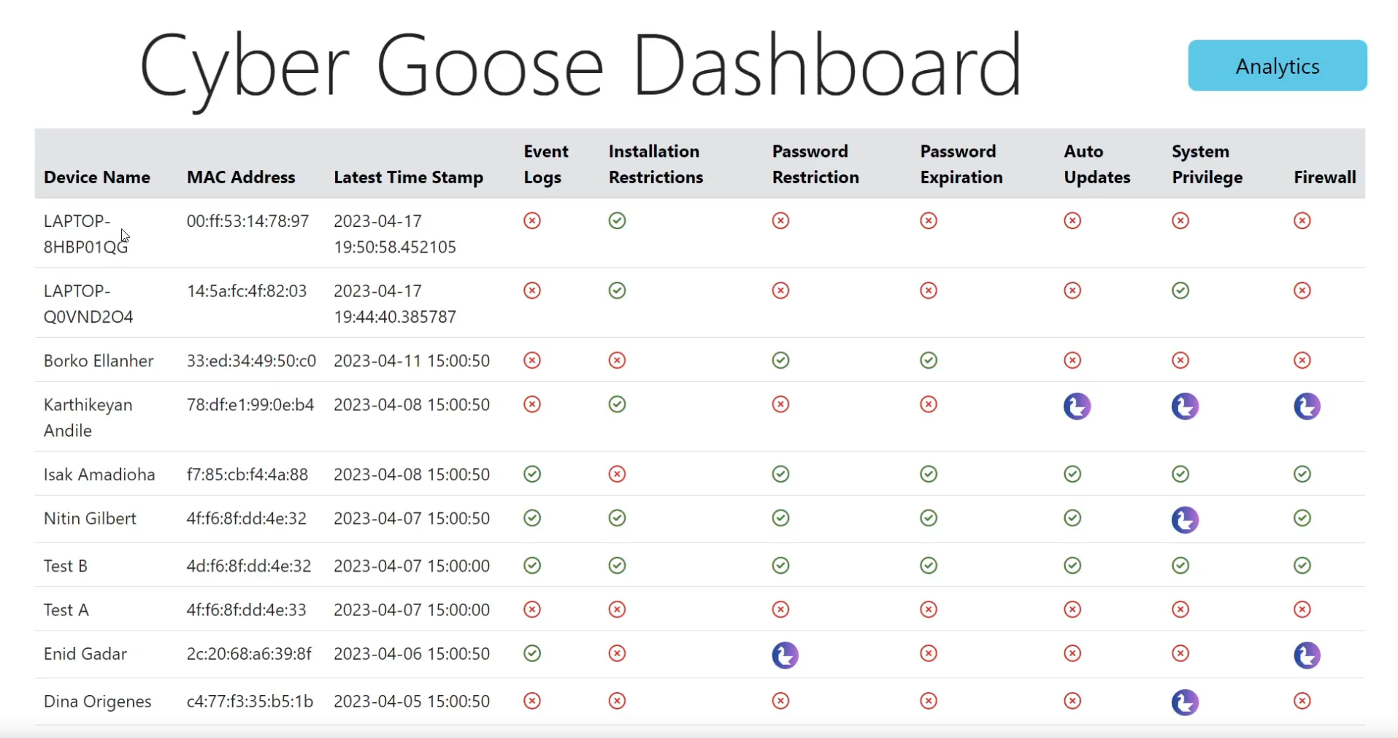Click Password Restriction goose icon for Enid Gadar
The width and height of the screenshot is (1398, 738).
tap(786, 656)
